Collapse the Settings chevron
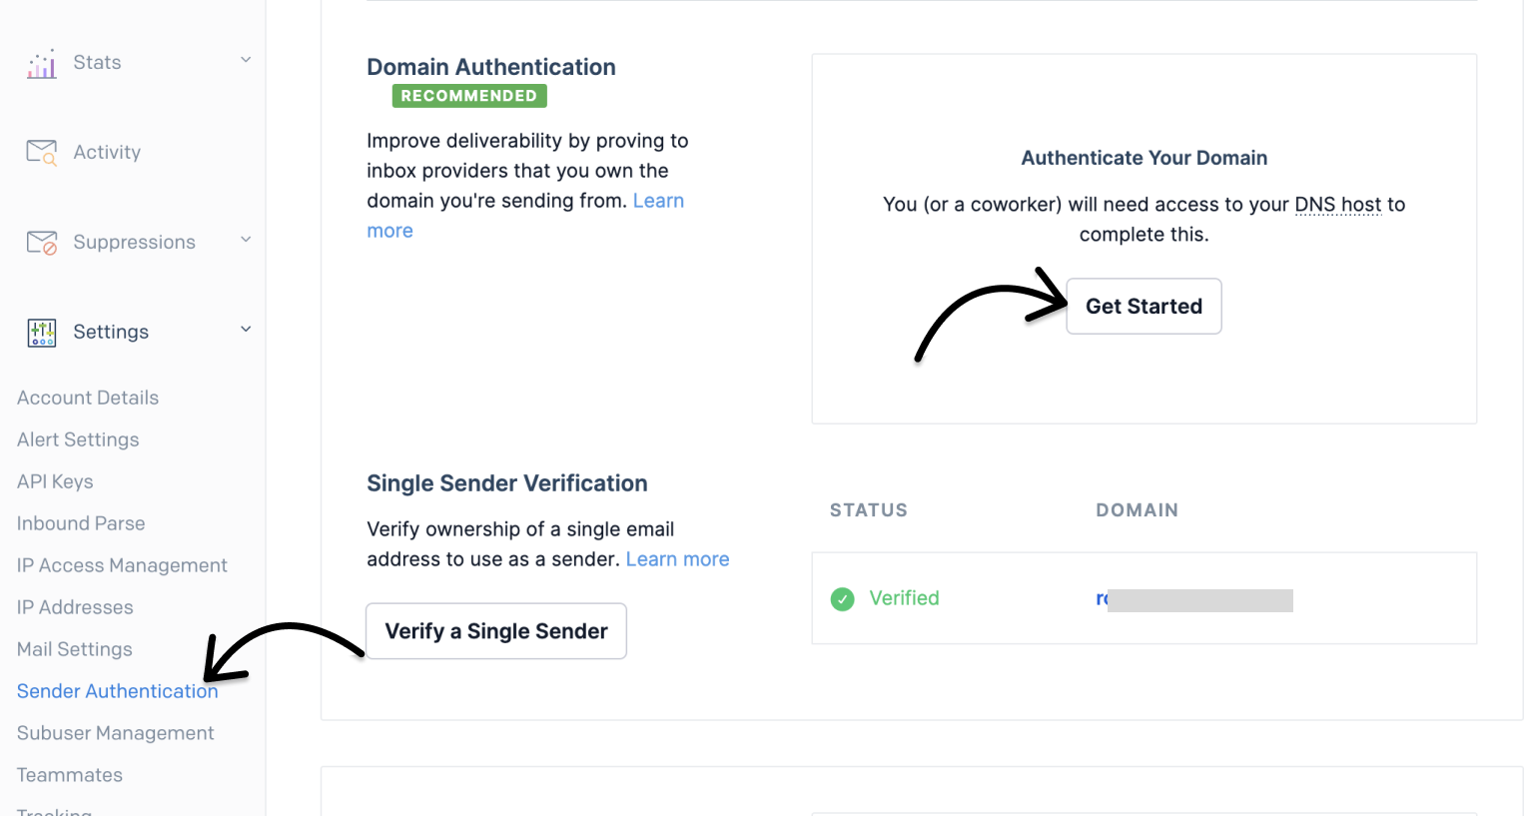1524x816 pixels. (246, 330)
